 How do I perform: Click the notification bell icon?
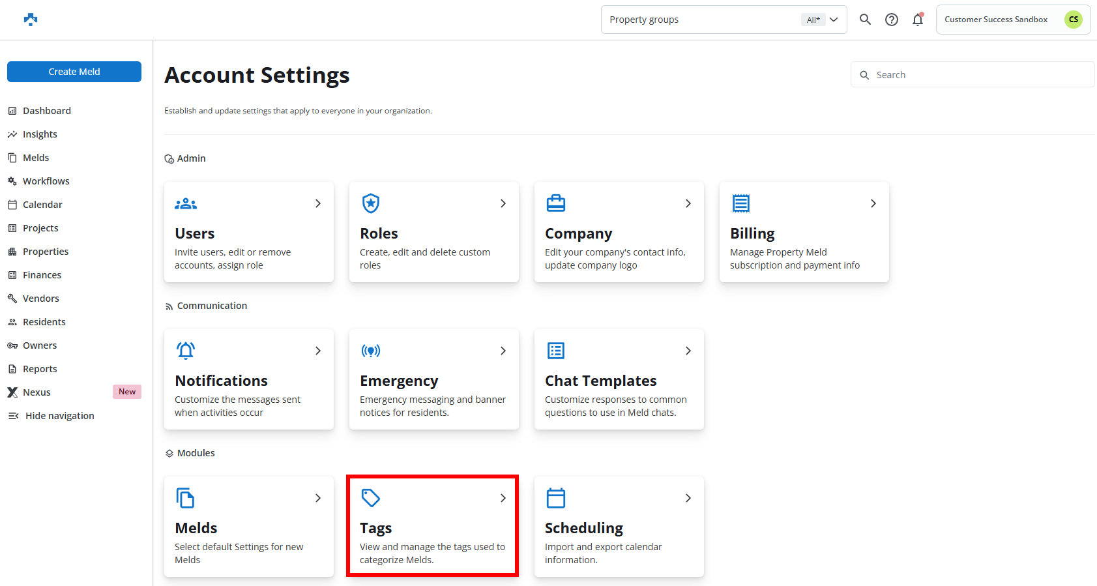coord(917,20)
